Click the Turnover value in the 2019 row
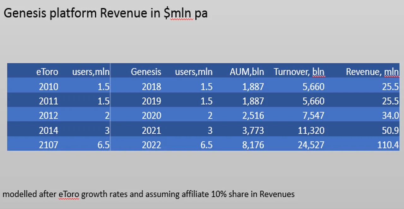Screen dimensions: 404x209 [313, 101]
